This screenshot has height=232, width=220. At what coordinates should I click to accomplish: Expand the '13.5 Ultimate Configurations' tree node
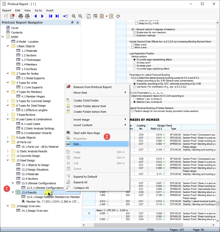[x=13, y=183]
